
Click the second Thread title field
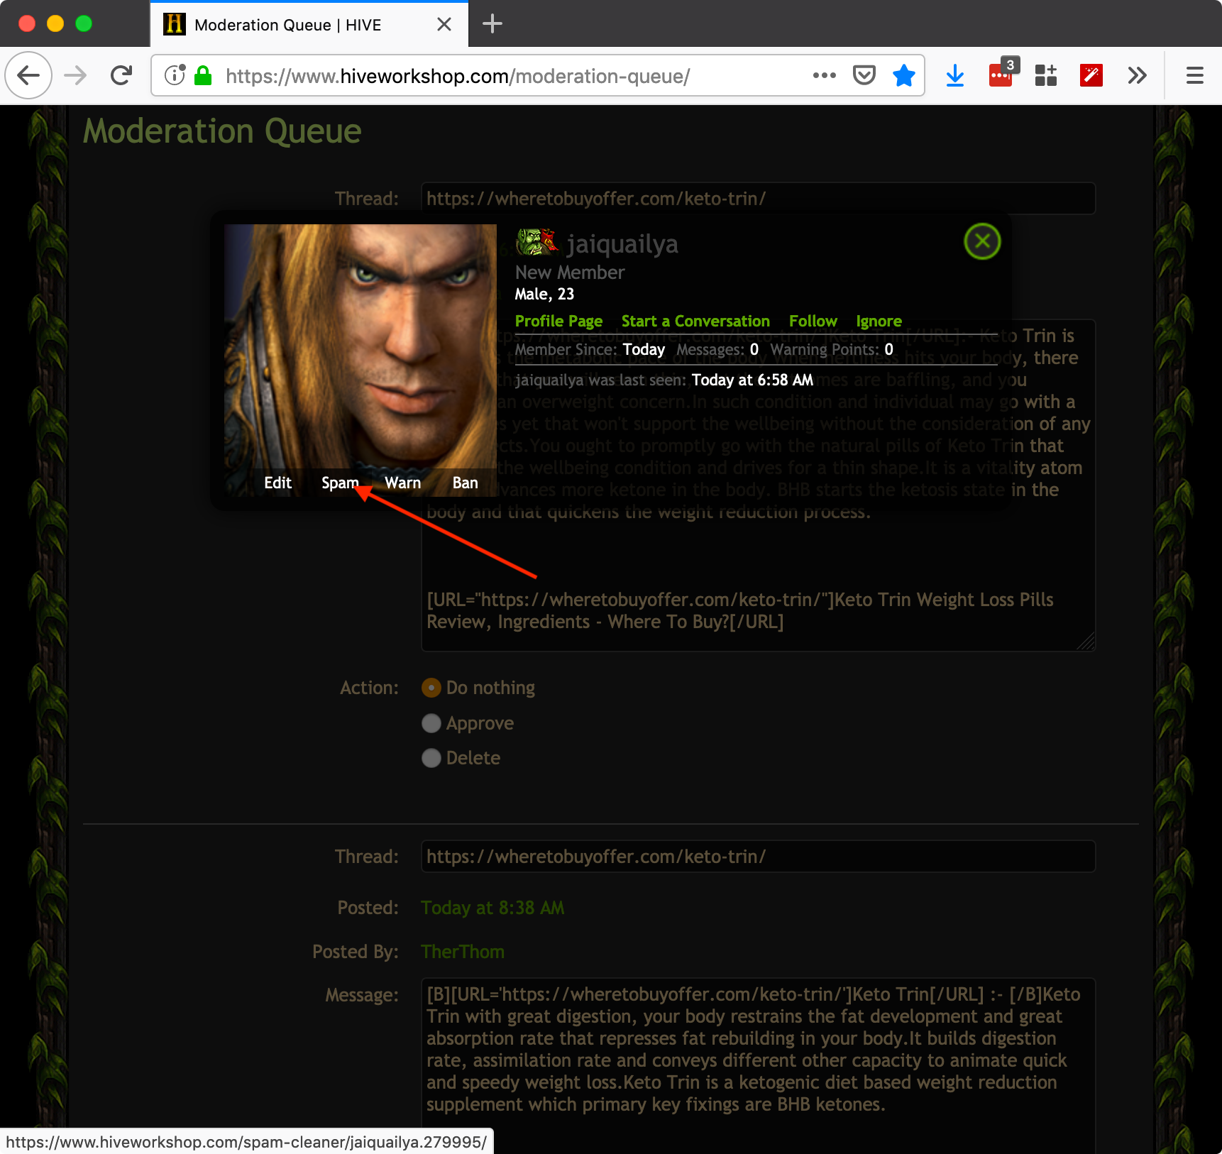(758, 856)
